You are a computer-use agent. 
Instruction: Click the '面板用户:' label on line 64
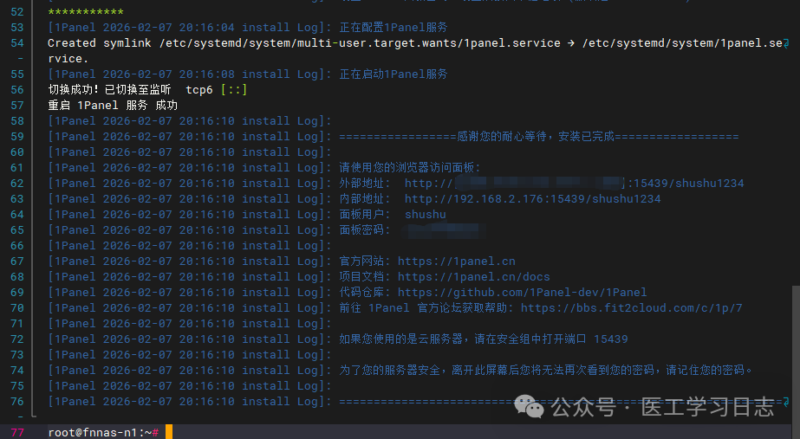365,214
